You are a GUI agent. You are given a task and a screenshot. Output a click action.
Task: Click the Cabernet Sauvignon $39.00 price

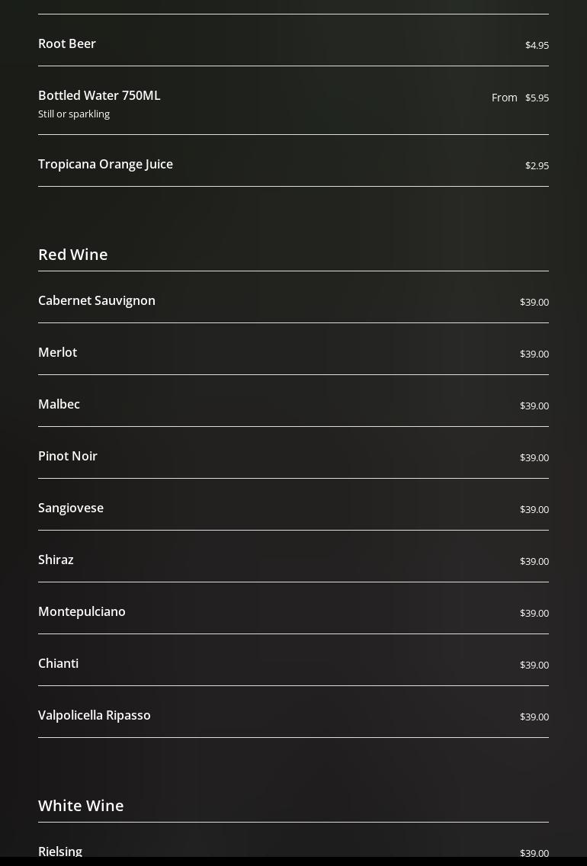(534, 302)
